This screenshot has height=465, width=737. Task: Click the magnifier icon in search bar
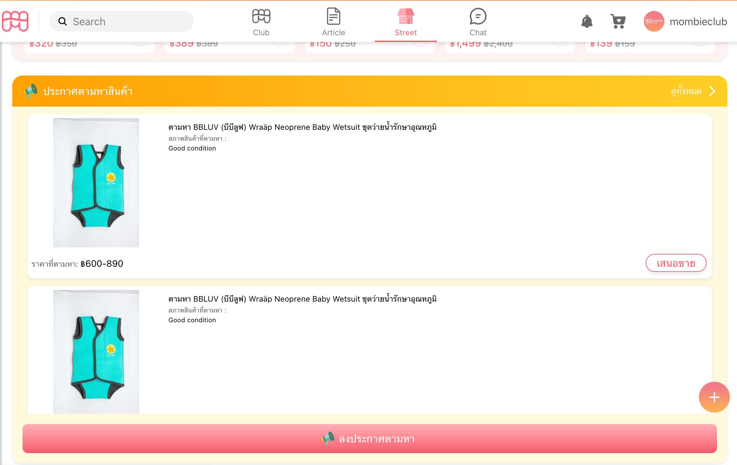tap(62, 22)
